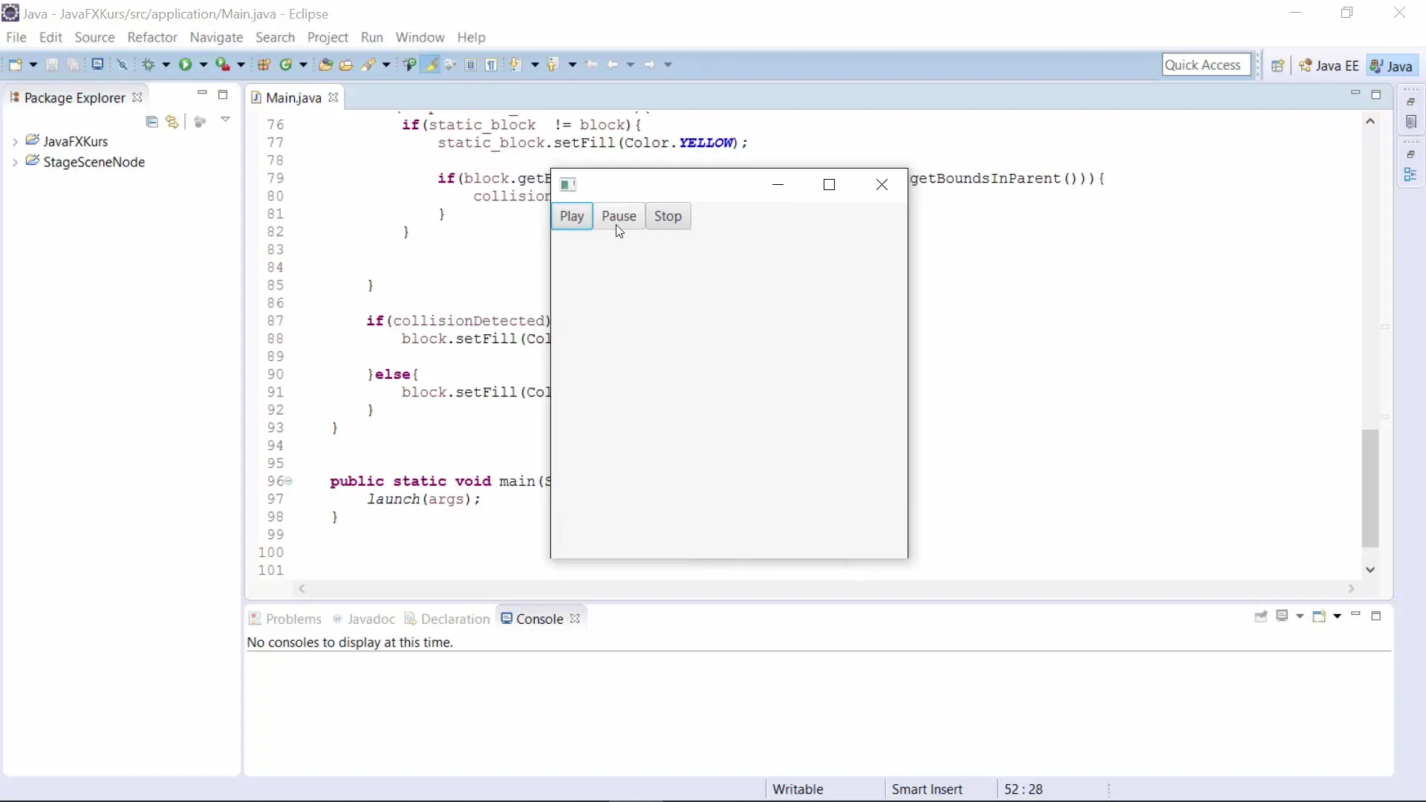This screenshot has height=802, width=1426.
Task: Open the Window menu
Action: pos(420,37)
